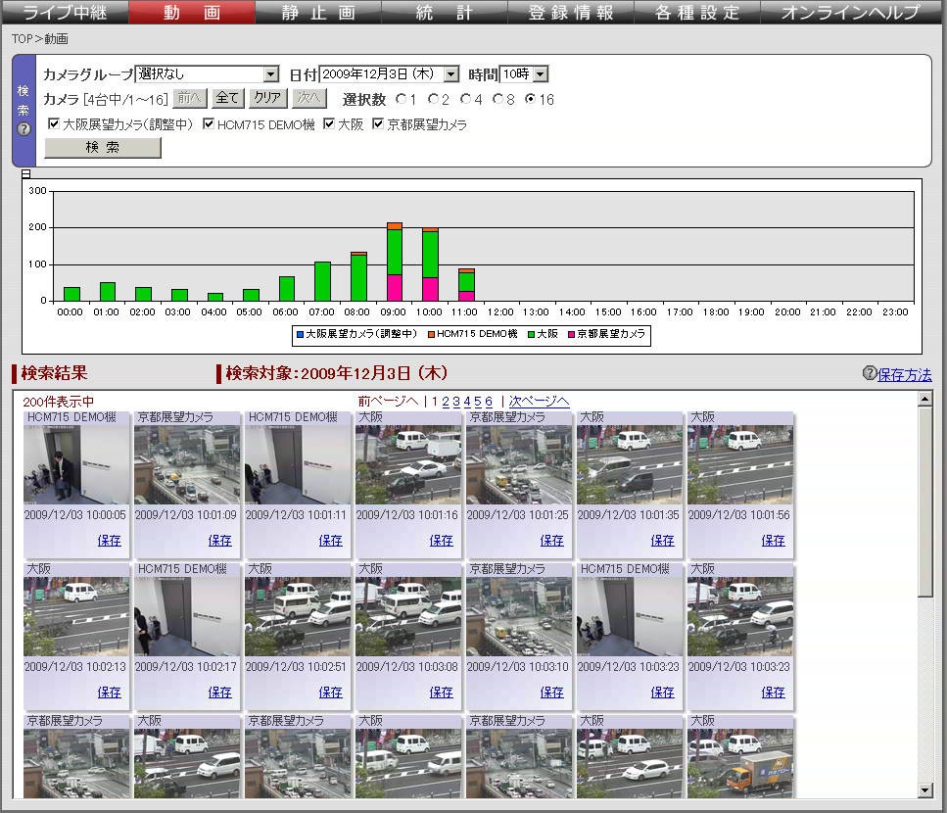Open the 時間 hour dropdown

click(x=524, y=74)
